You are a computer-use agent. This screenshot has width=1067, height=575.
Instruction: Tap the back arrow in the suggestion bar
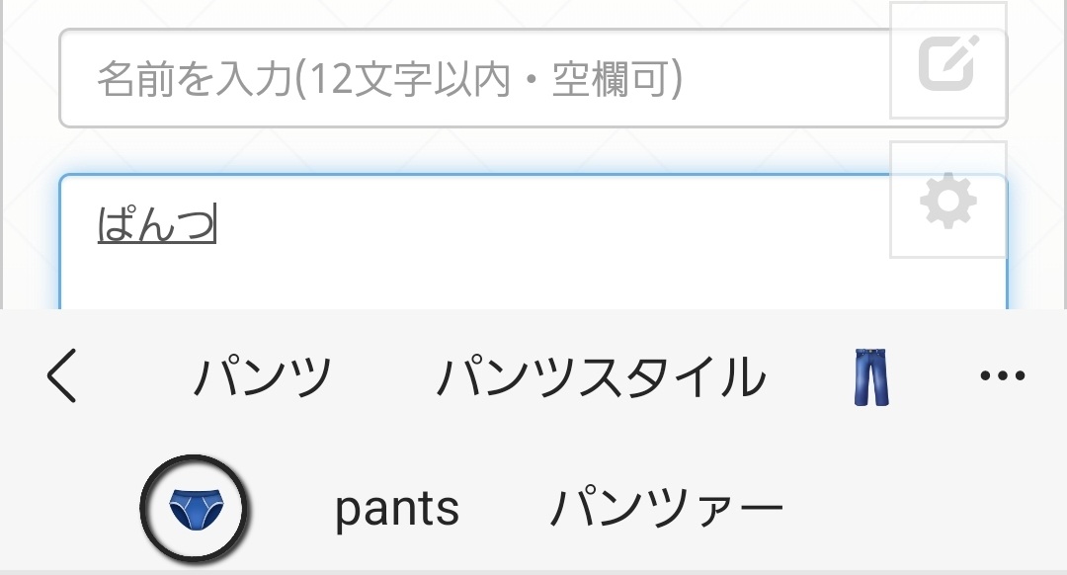point(61,377)
